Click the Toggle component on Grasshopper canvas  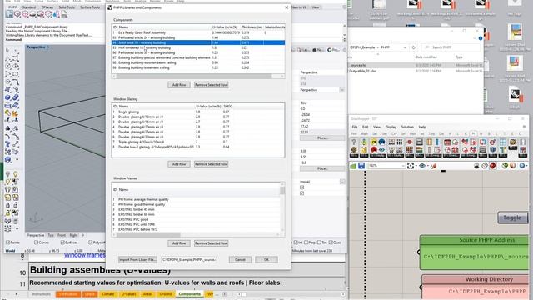coord(512,217)
